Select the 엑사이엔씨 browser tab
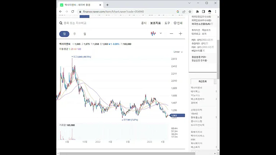This screenshot has width=276, height=155. click(80, 5)
